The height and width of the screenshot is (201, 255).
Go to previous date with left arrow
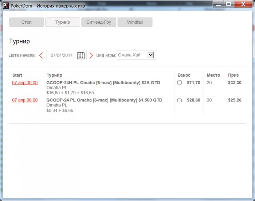click(41, 55)
